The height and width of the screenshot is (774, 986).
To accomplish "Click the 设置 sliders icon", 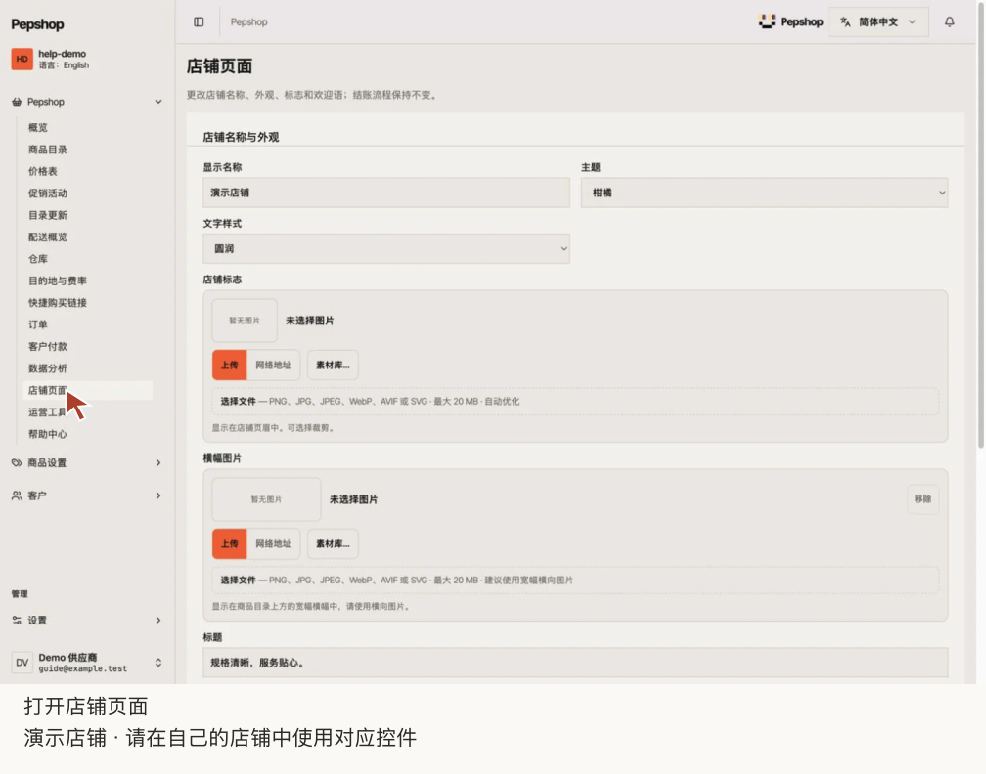I will 17,620.
